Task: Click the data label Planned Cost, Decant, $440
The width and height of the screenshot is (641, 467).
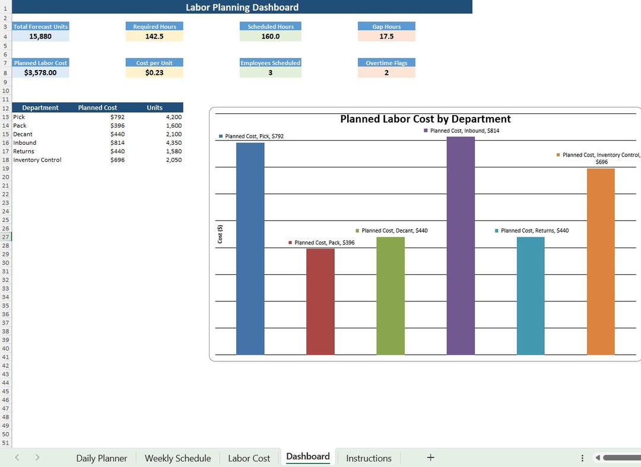Action: (392, 230)
